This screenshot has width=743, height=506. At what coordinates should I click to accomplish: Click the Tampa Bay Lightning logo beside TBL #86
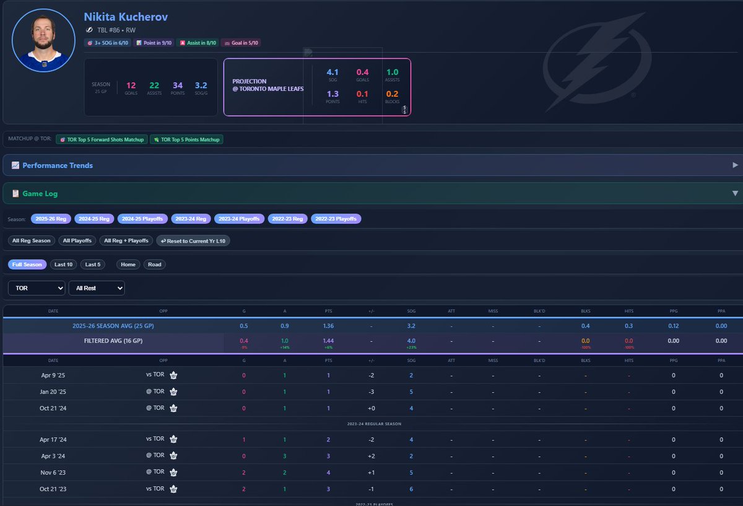(89, 30)
